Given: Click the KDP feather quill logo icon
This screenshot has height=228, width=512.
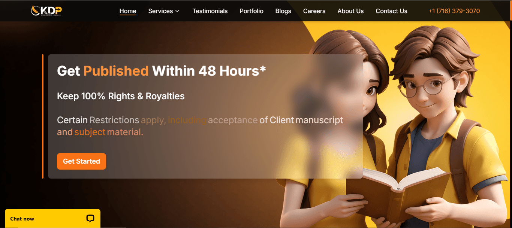Looking at the screenshot, I should pyautogui.click(x=34, y=10).
